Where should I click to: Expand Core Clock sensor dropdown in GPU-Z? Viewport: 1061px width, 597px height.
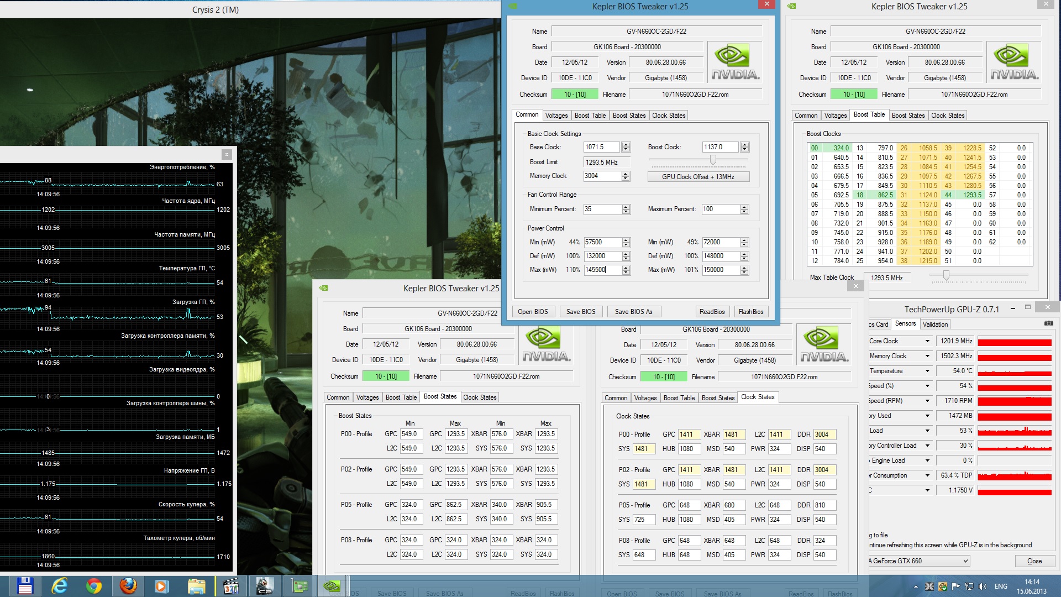pos(927,341)
